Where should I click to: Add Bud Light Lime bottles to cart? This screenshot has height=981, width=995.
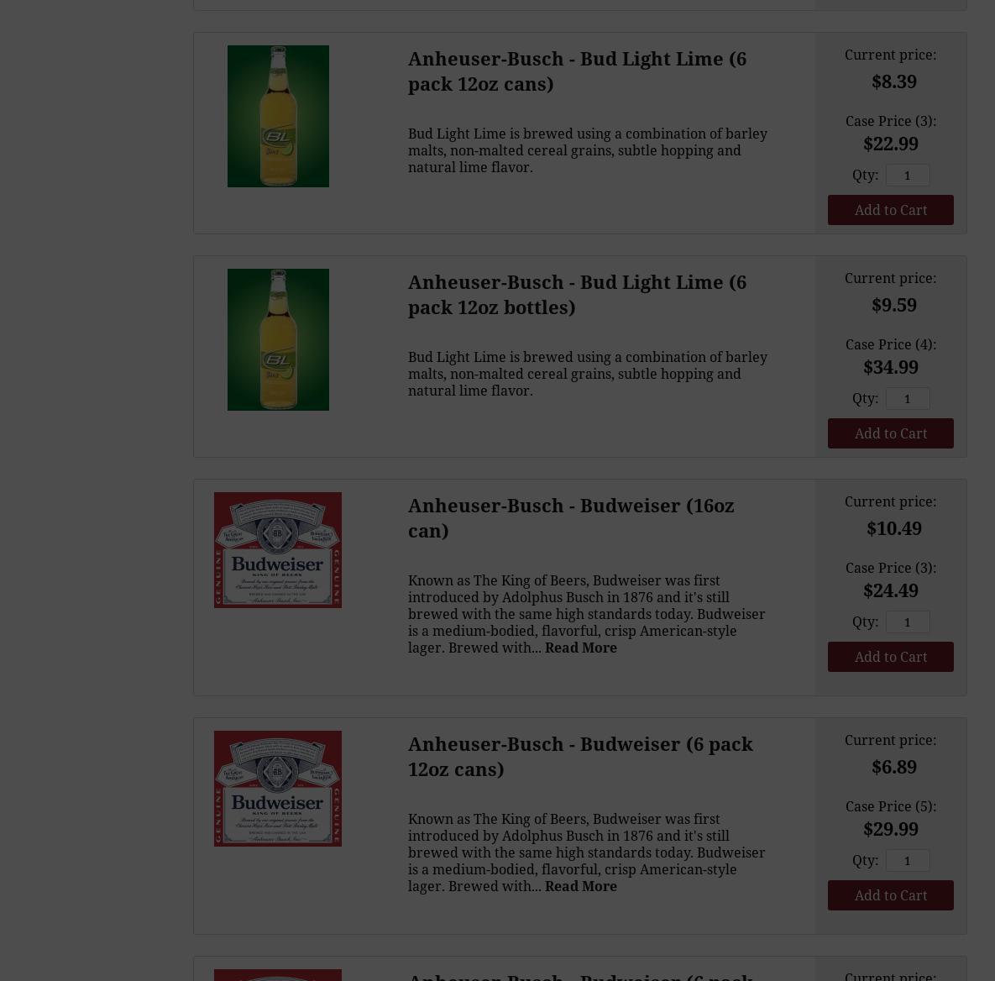click(890, 433)
